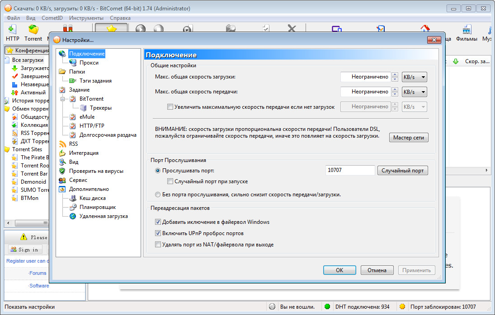This screenshot has width=495, height=315.
Task: Select Прослушивать порт radio button
Action: [158, 171]
